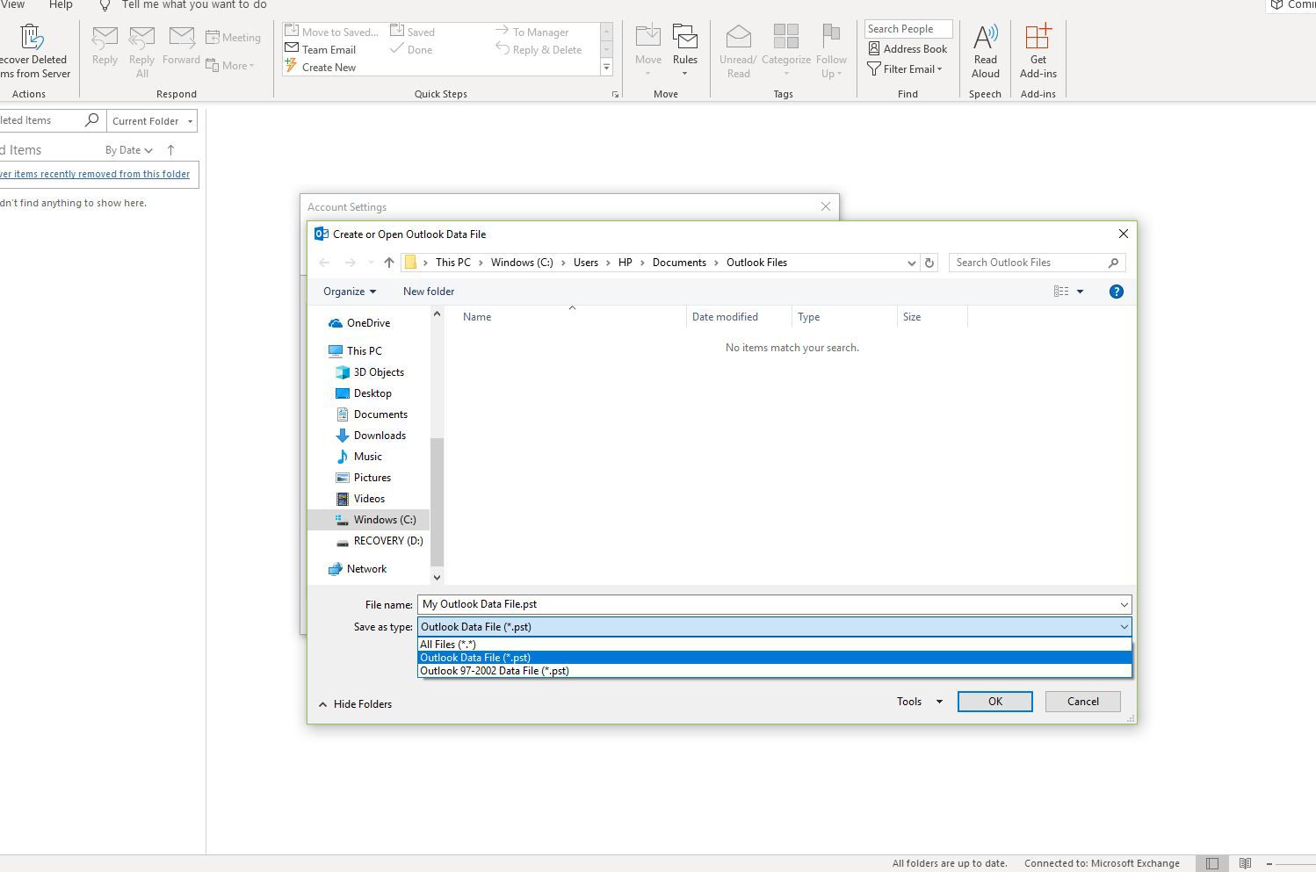Select Team Email quick step
Viewport: 1316px width, 872px height.
click(x=321, y=49)
